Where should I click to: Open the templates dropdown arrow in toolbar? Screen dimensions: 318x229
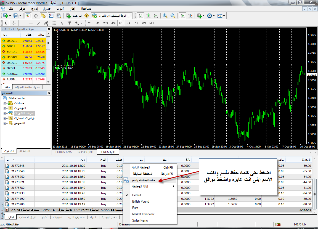[224, 16]
